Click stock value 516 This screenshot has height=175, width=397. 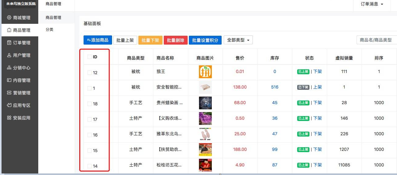pyautogui.click(x=275, y=87)
